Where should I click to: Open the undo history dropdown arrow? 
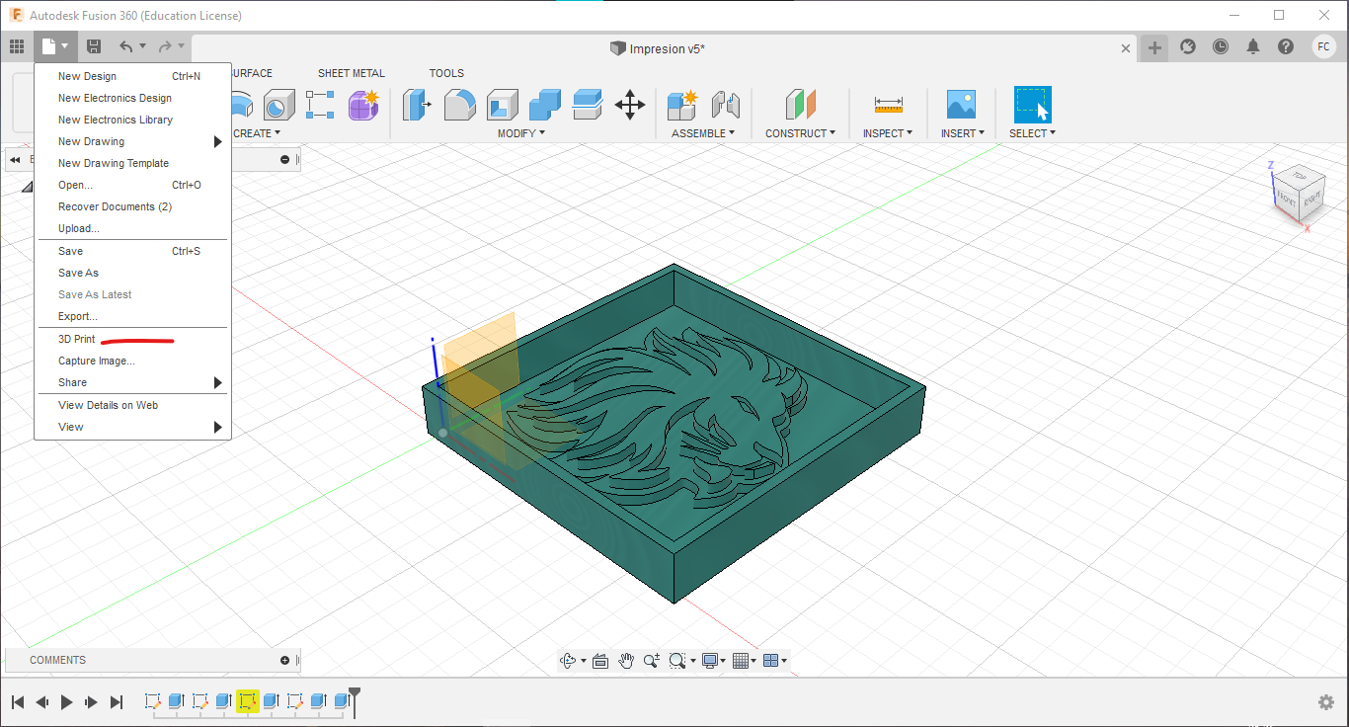[x=142, y=46]
